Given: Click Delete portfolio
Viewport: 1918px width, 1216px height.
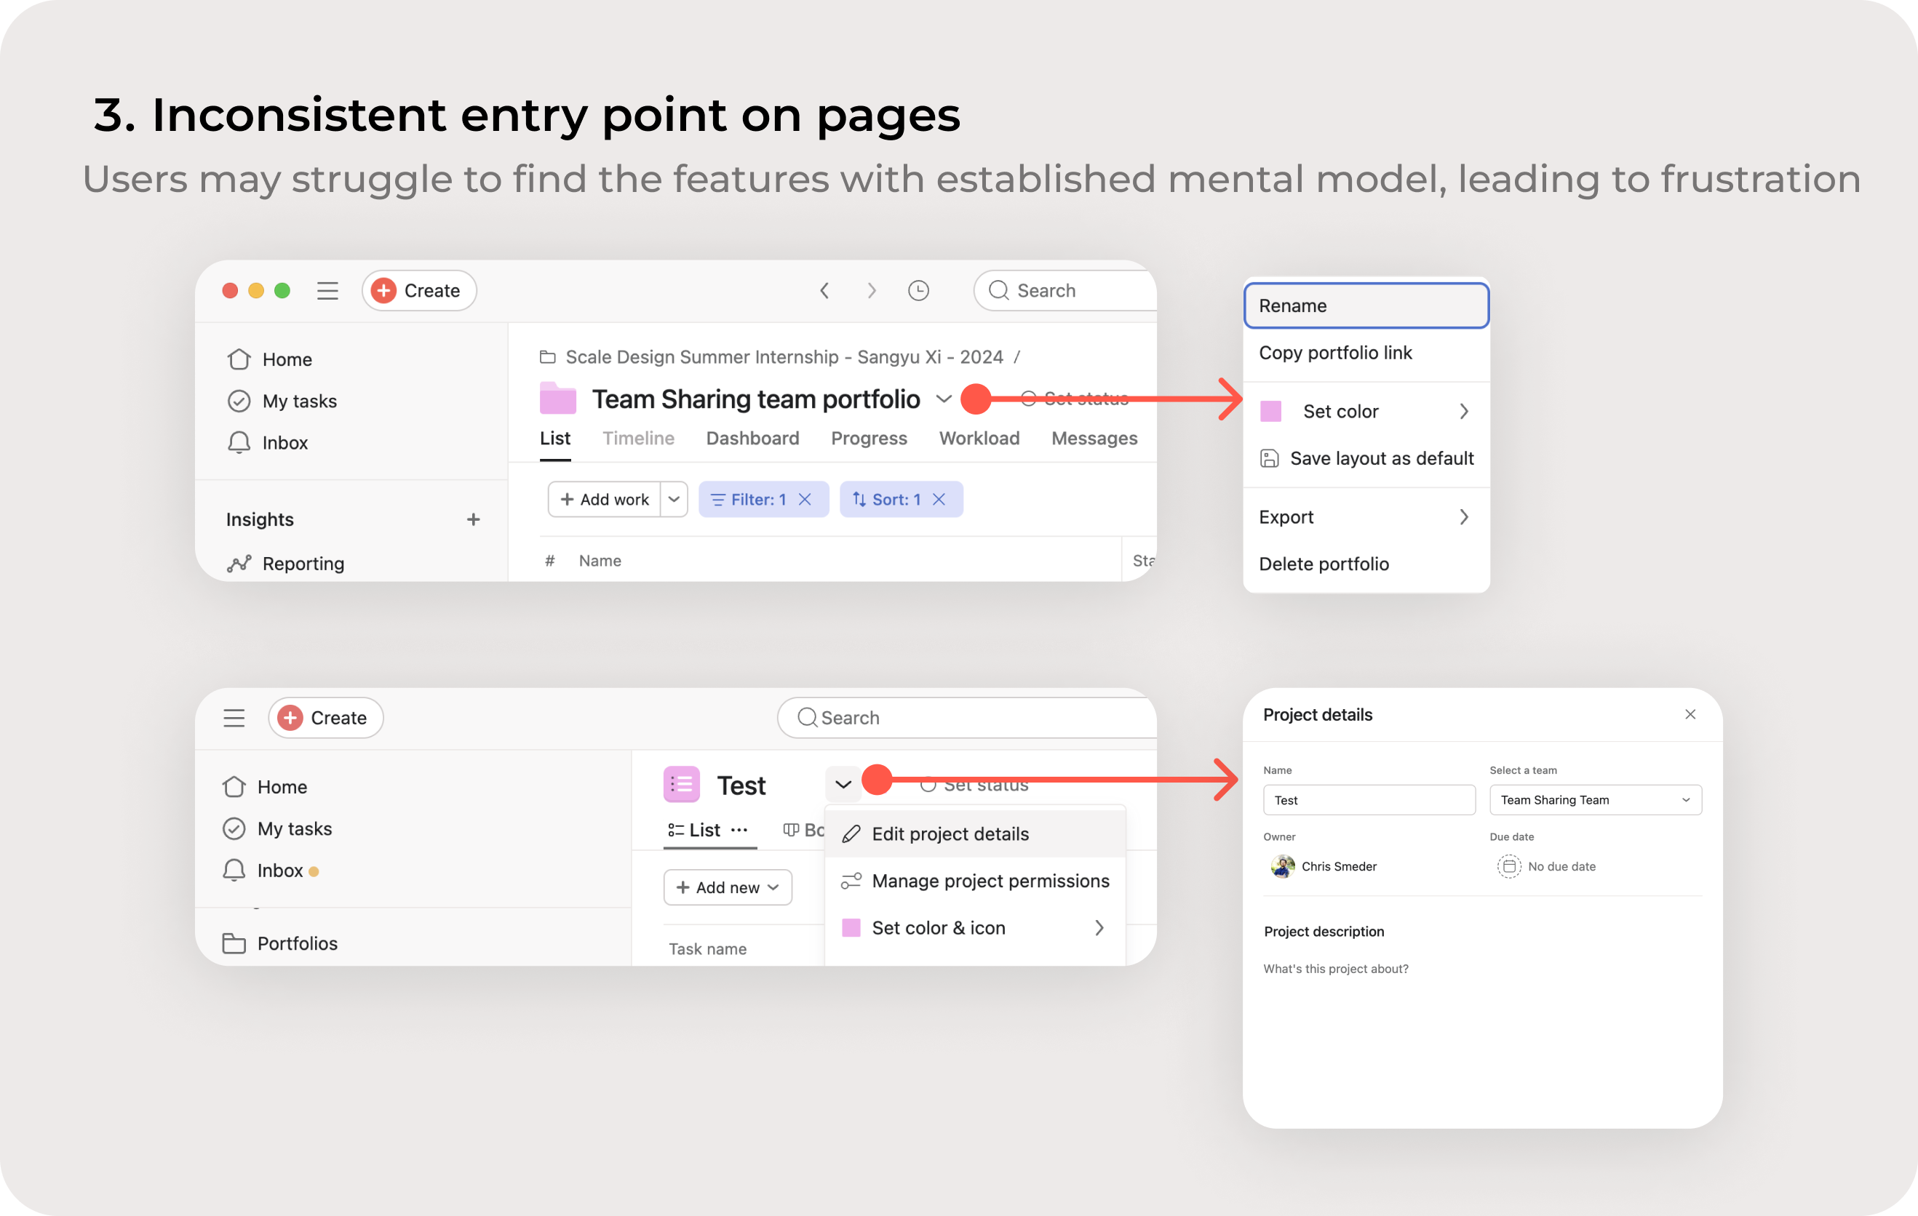Looking at the screenshot, I should coord(1324,564).
